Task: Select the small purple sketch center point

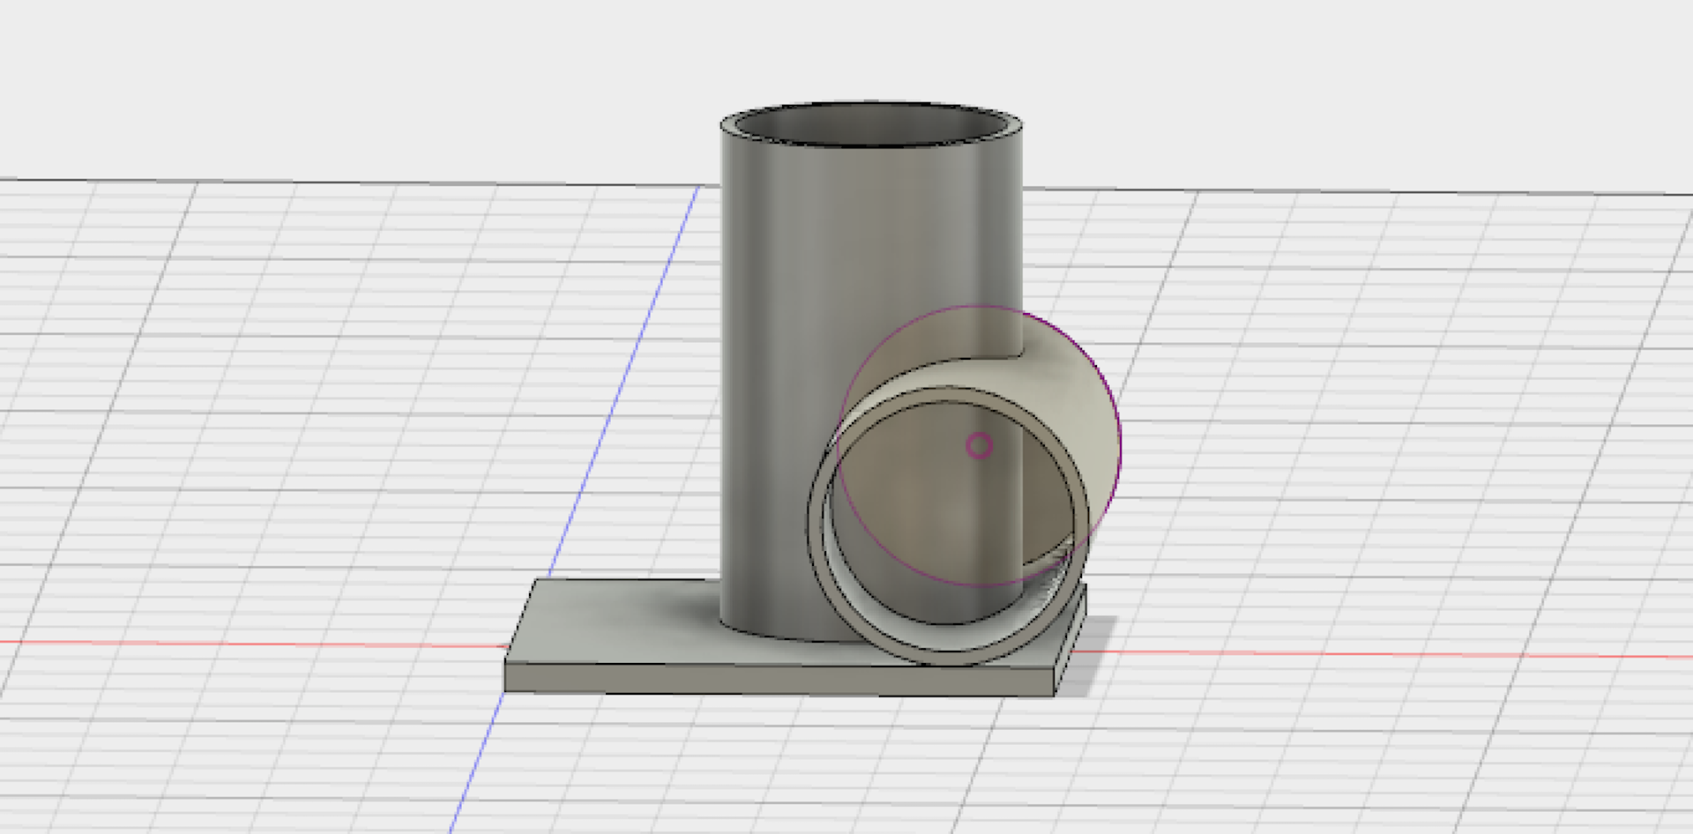Action: tap(979, 445)
